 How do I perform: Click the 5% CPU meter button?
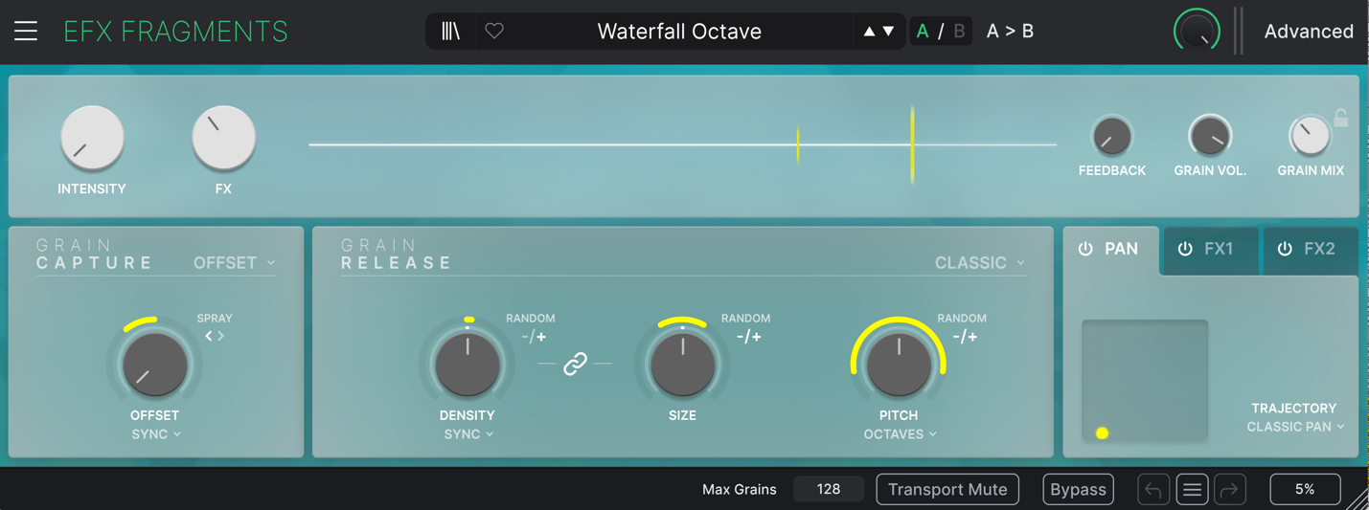click(x=1305, y=489)
